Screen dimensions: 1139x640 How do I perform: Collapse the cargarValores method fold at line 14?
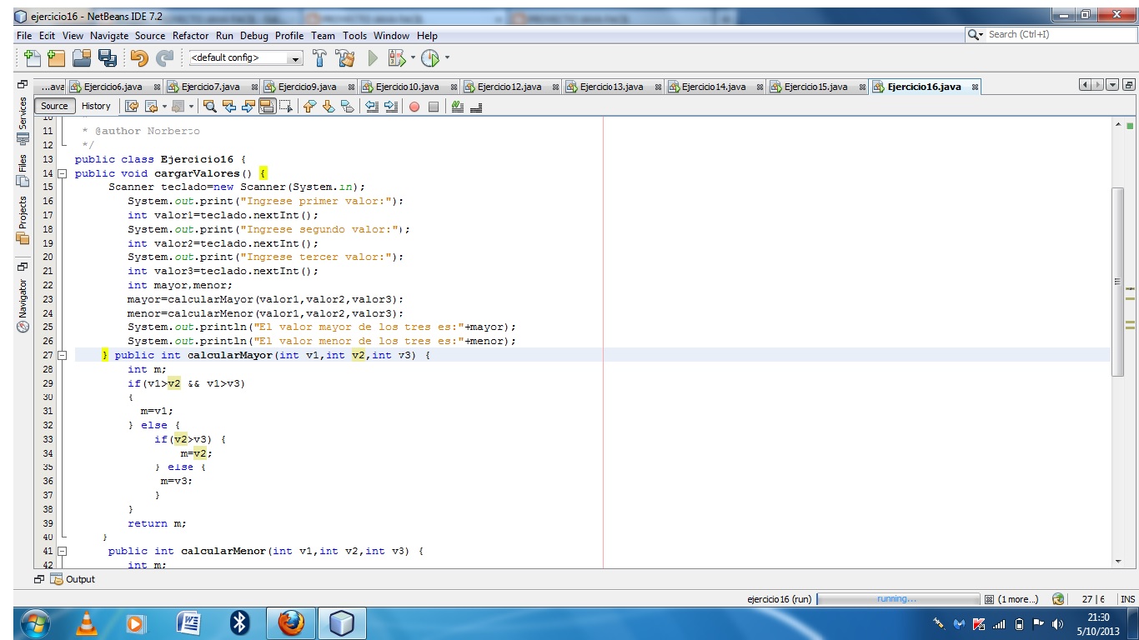click(x=62, y=173)
